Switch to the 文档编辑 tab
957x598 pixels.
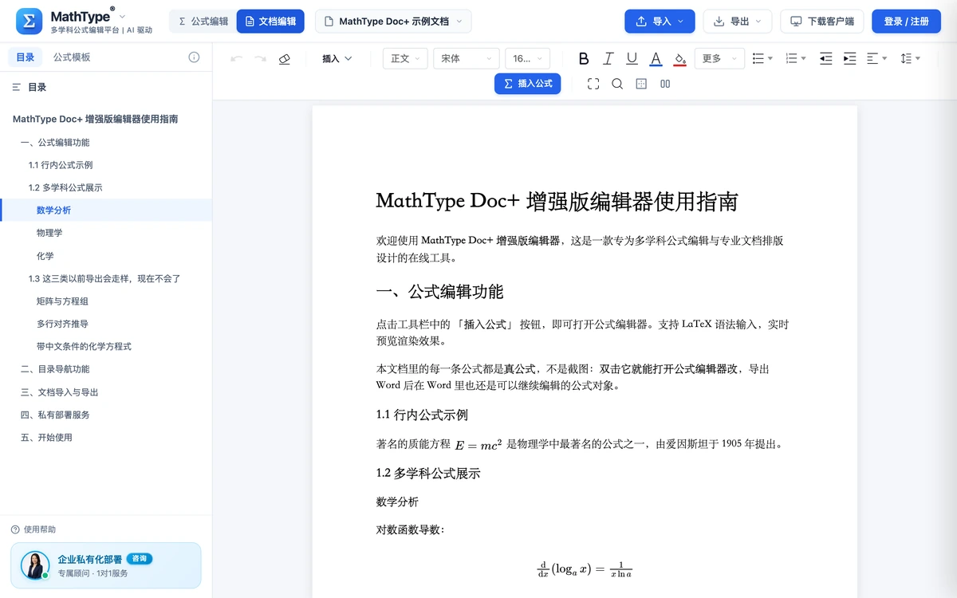click(x=270, y=22)
